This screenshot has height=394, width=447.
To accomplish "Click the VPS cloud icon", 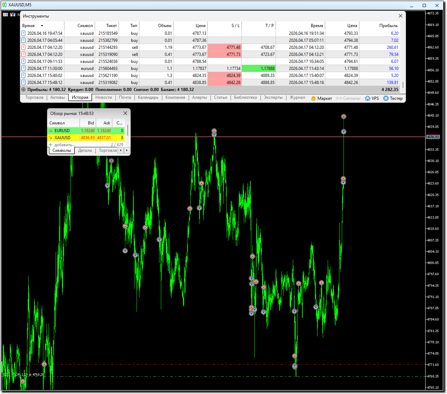I will 367,98.
